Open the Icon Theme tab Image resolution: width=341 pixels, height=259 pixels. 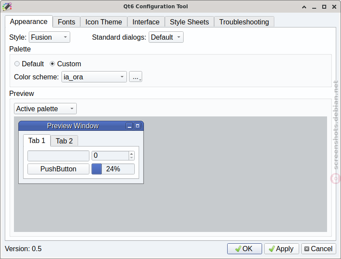click(x=103, y=22)
